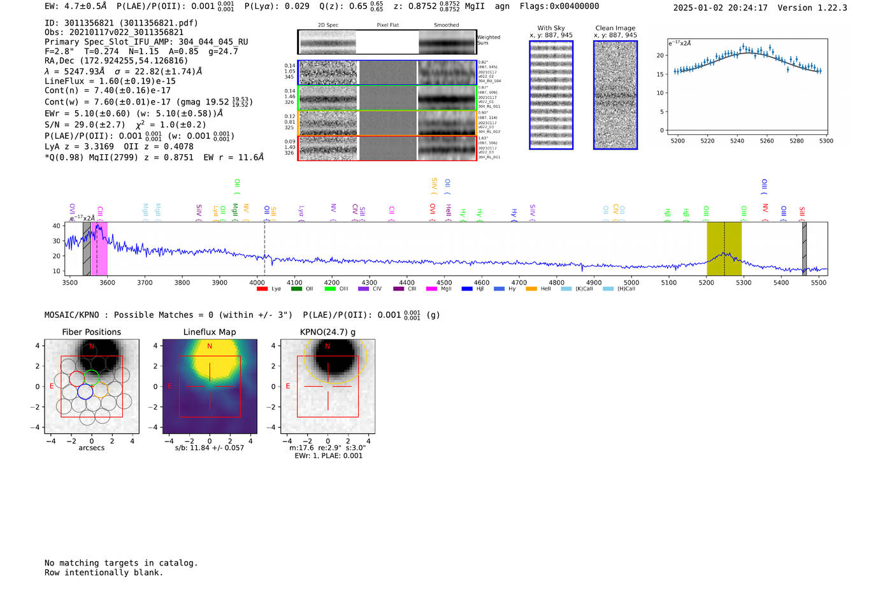Screen dimensions: 892x607
Task: Click the orange fiber circle in Fiber Positions
Action: tap(101, 390)
